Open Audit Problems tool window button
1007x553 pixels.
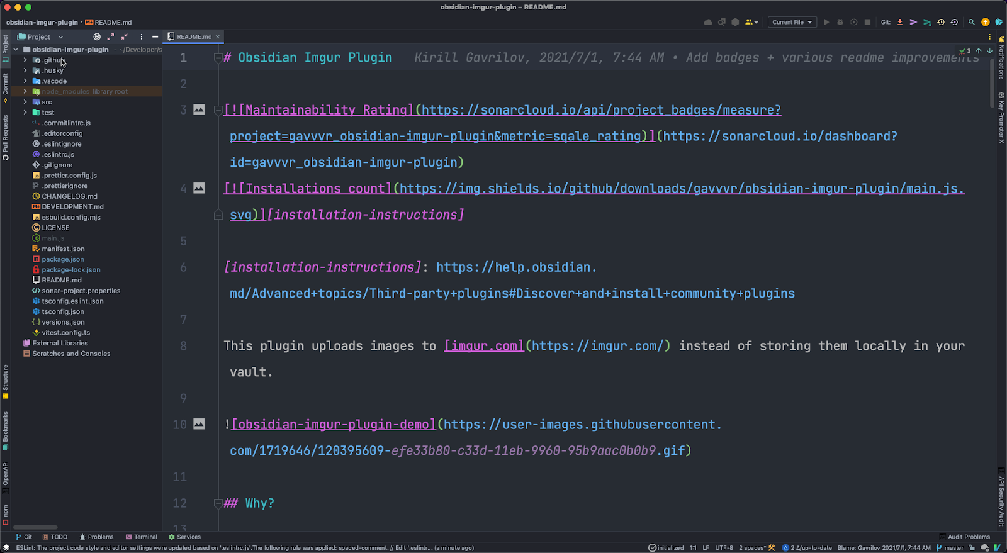pyautogui.click(x=964, y=537)
